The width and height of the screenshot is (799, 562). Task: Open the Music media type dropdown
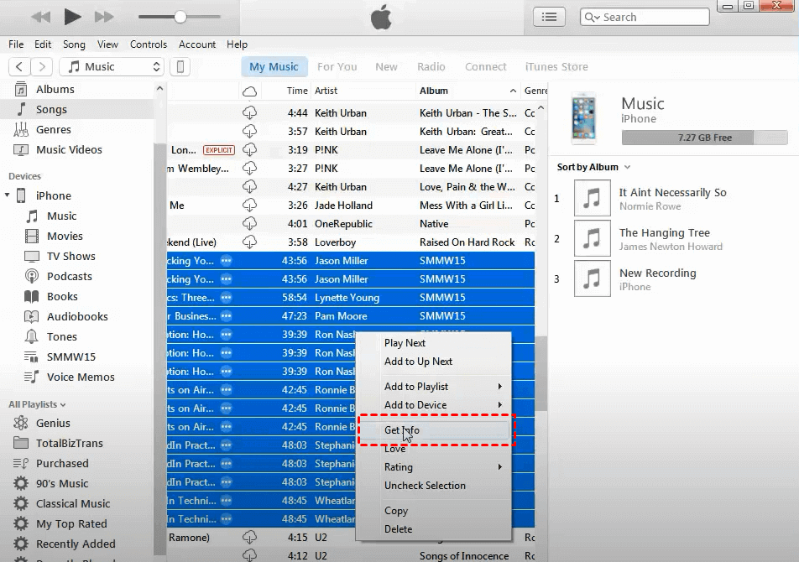tap(114, 67)
